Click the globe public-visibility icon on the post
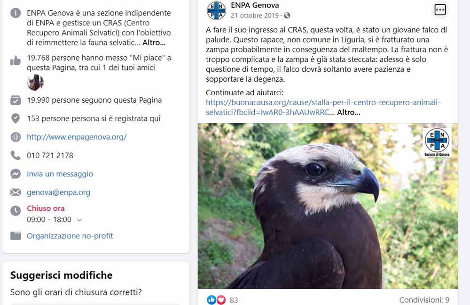Screen dimensions: 470x305 tap(287, 15)
